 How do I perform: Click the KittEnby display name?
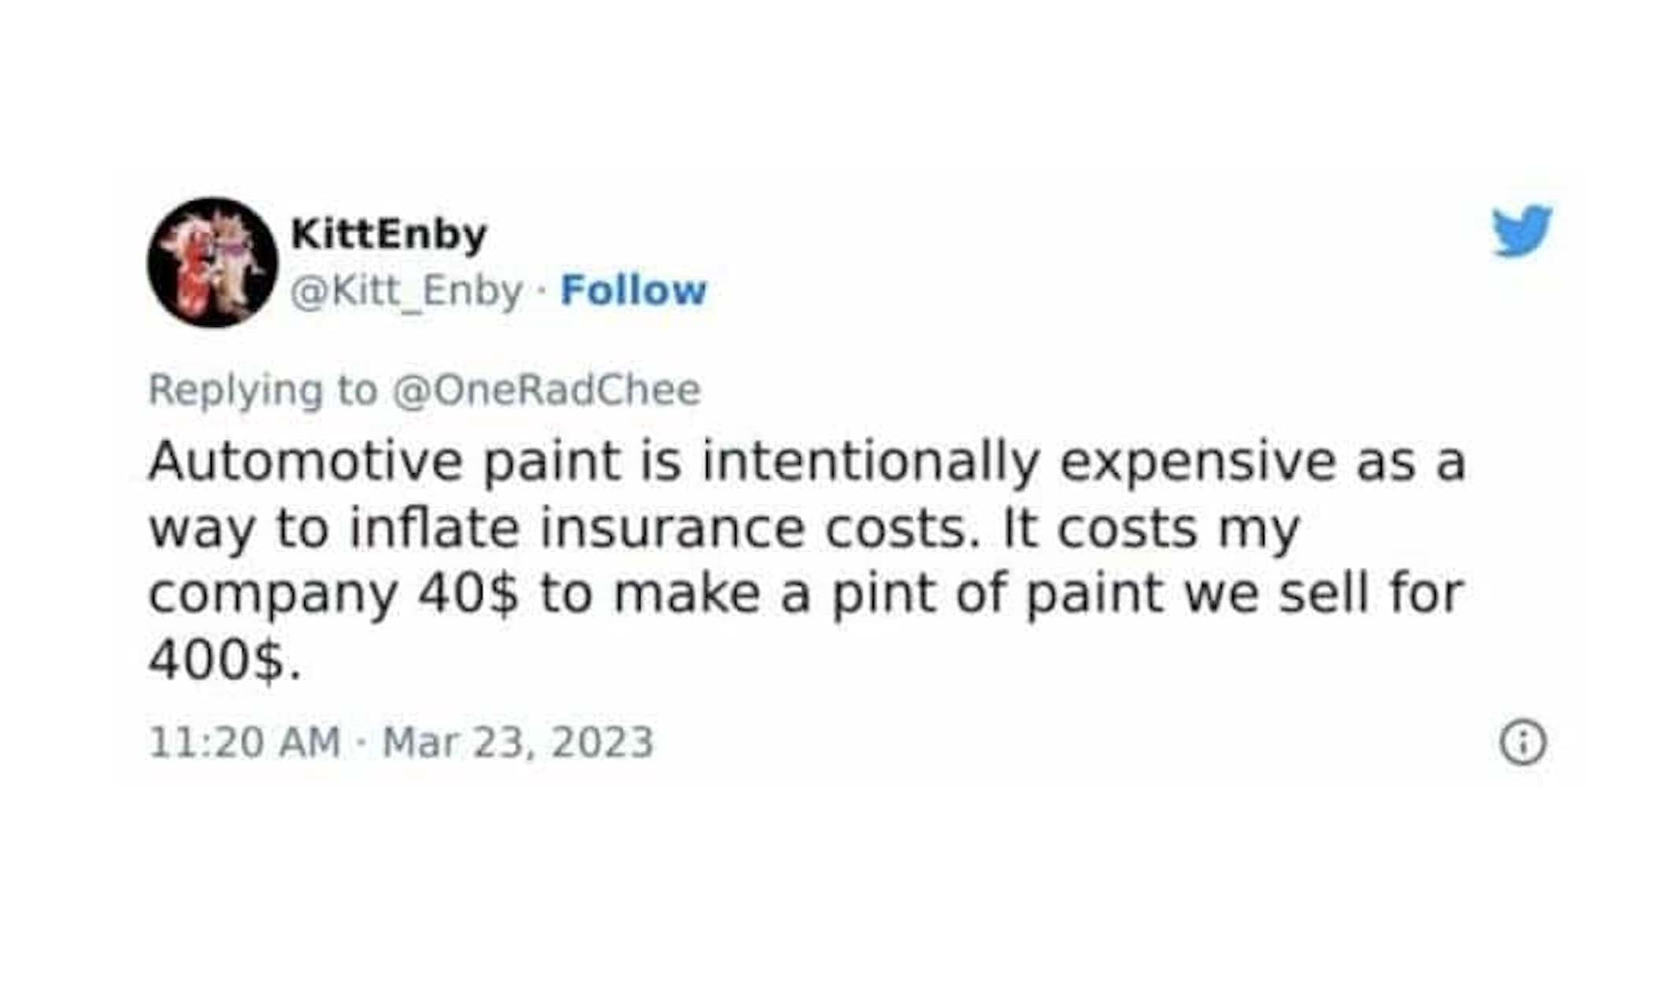[389, 234]
